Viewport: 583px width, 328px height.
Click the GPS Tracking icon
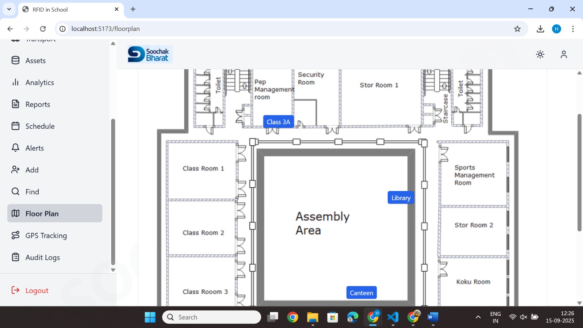pos(15,235)
